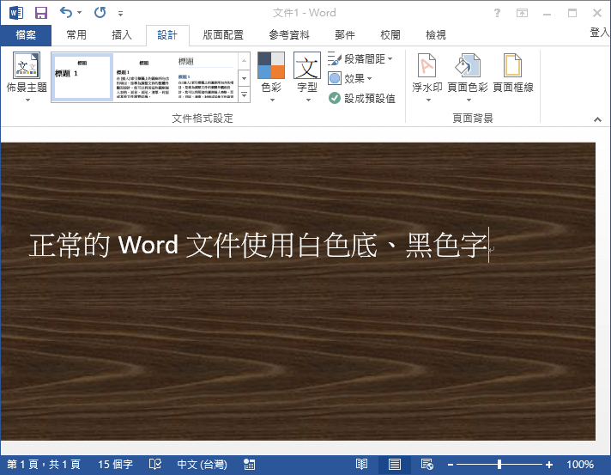
Task: Click the Word application icon in title bar
Action: point(16,13)
